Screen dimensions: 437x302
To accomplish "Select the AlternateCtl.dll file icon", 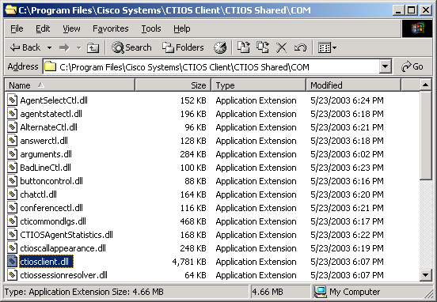I will coord(12,127).
